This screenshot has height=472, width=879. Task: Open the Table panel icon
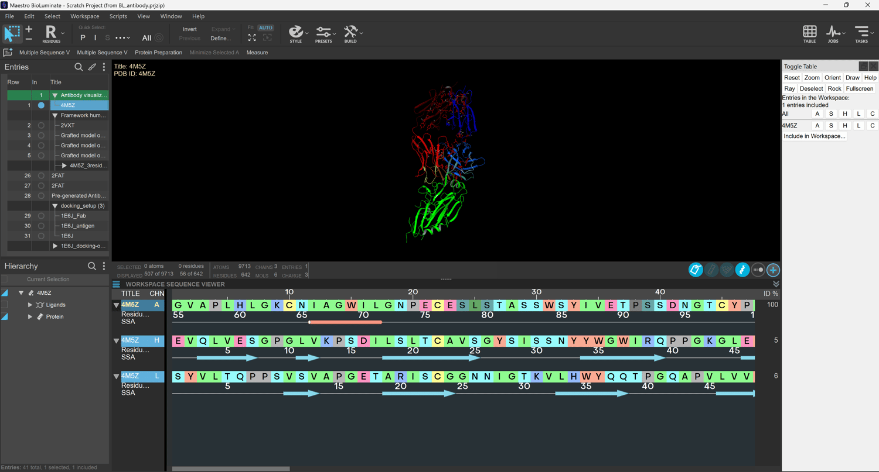(x=809, y=33)
